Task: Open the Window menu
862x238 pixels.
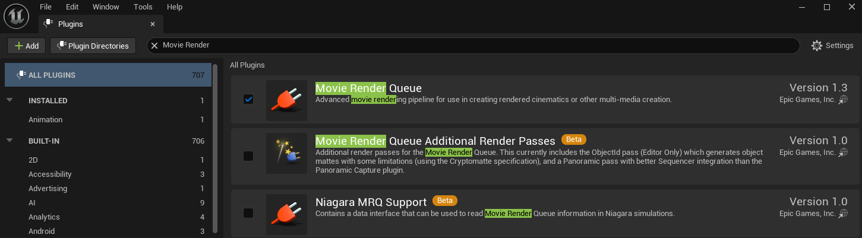Action: click(106, 7)
